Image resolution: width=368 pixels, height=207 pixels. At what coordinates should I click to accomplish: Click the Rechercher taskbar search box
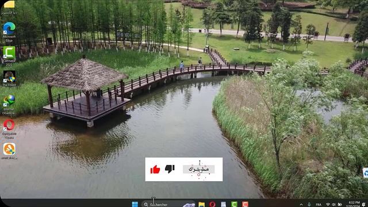click(x=168, y=204)
